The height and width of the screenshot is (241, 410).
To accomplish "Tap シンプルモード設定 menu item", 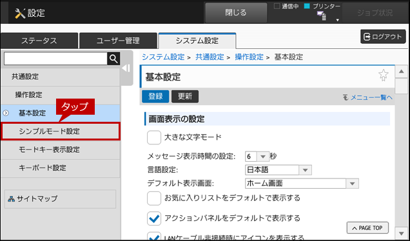I will point(61,131).
